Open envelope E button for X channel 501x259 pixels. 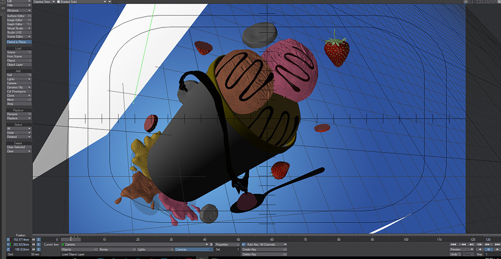coord(39,239)
